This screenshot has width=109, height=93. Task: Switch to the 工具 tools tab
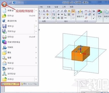coord(64,7)
